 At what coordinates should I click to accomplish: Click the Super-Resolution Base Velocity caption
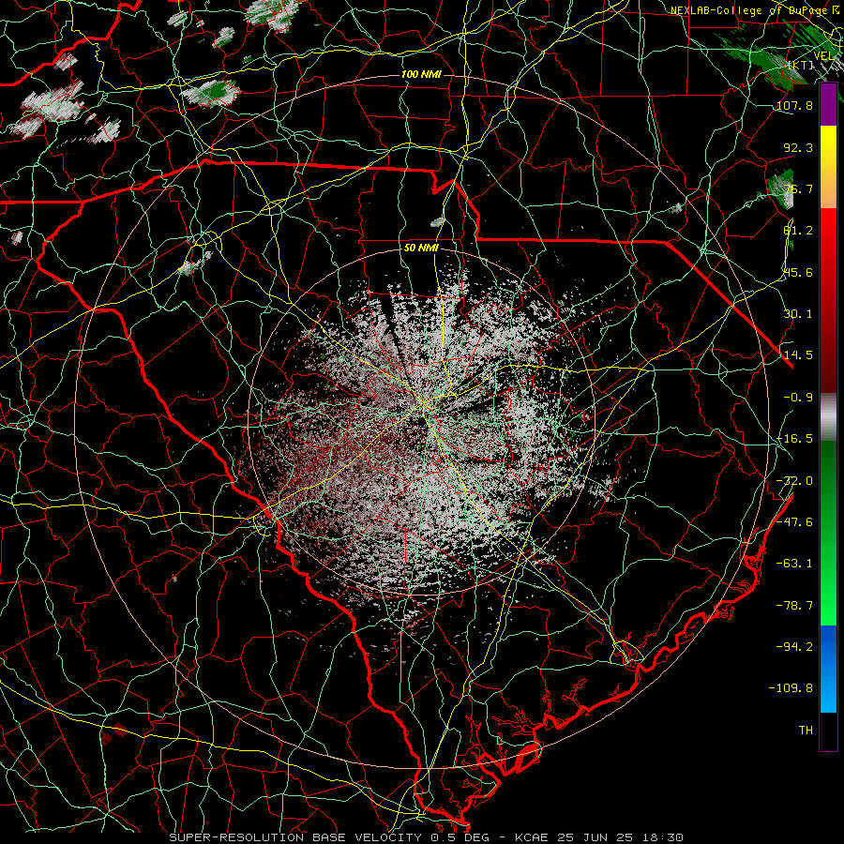tap(427, 837)
